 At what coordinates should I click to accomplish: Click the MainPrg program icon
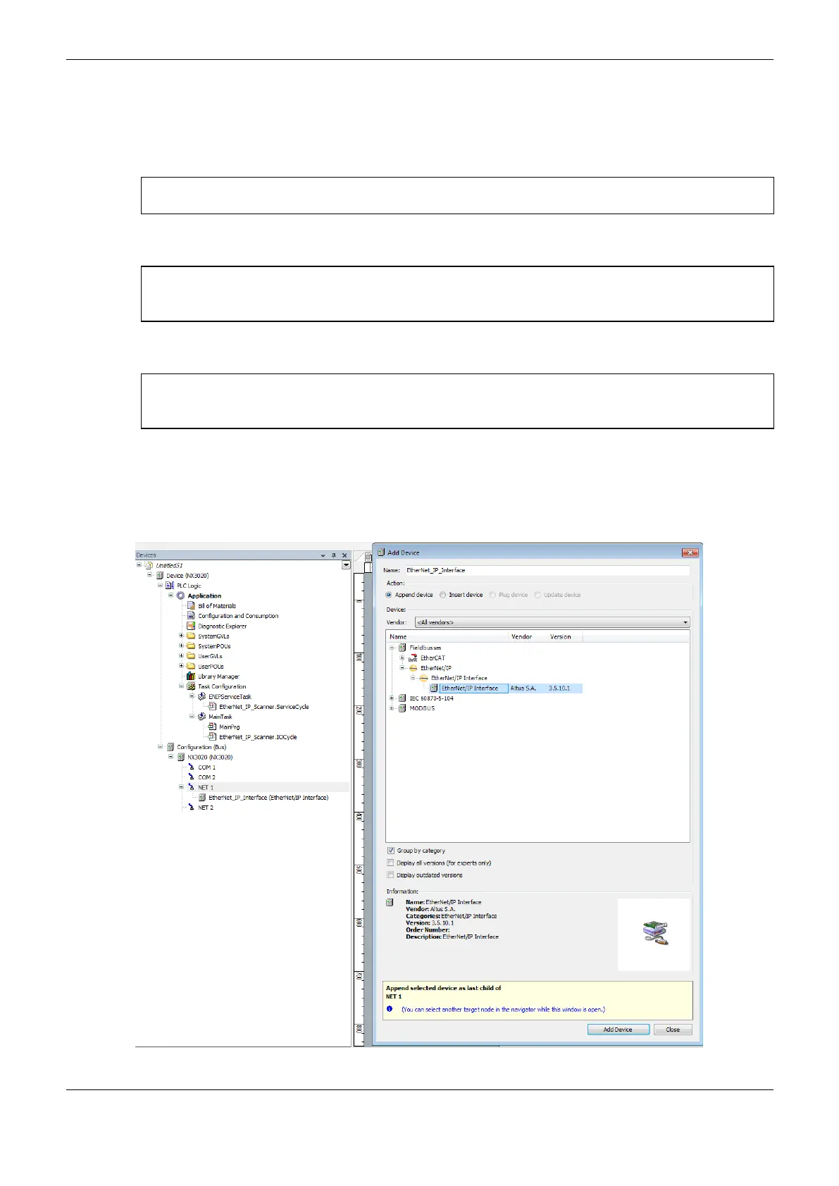coord(212,727)
